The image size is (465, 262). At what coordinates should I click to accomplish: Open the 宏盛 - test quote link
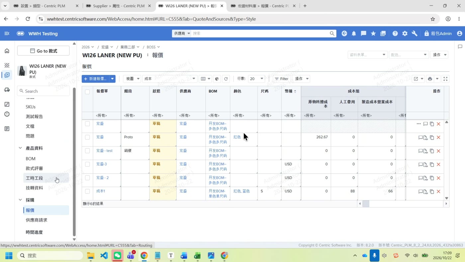(x=104, y=151)
